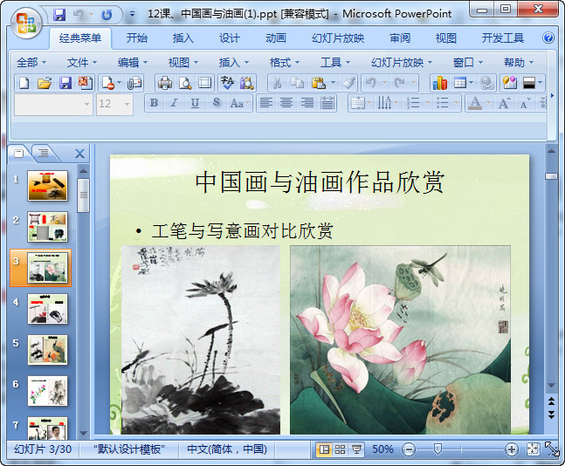Start Slide Show view from status bar
Screen dimensions: 565x466
[x=356, y=449]
